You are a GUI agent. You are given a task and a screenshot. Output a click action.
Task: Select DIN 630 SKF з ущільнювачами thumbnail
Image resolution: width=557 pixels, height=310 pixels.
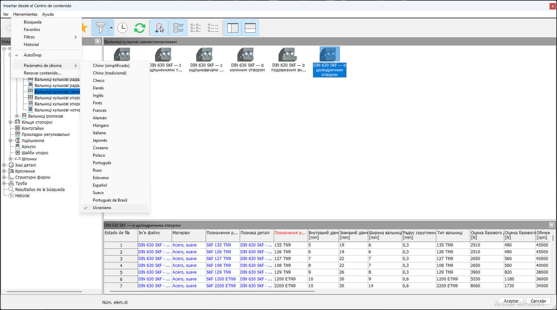(x=206, y=60)
